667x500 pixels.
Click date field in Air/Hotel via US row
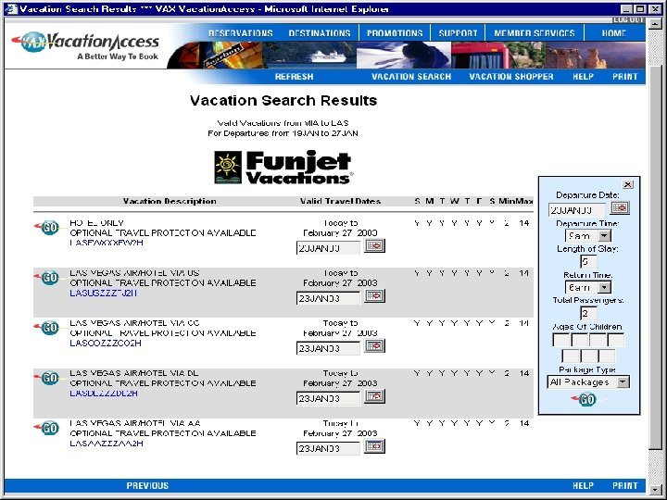tap(328, 298)
